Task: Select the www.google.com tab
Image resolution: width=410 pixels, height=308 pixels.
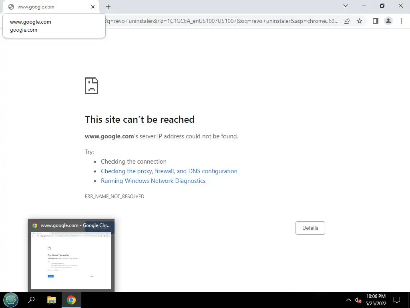Action: pyautogui.click(x=51, y=7)
